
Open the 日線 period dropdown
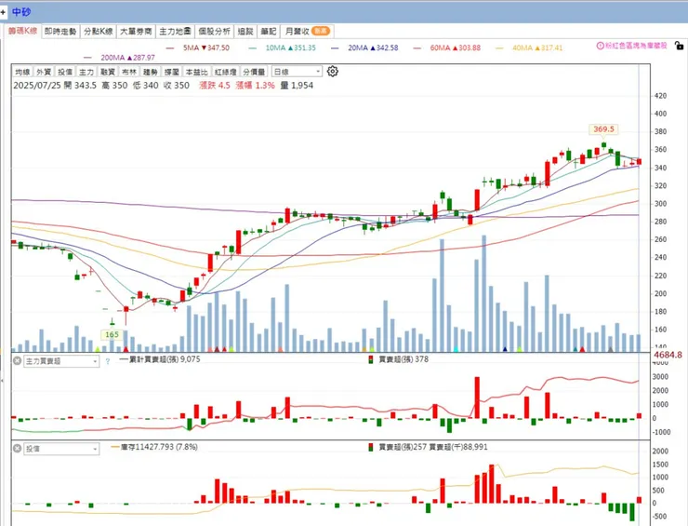(x=297, y=72)
